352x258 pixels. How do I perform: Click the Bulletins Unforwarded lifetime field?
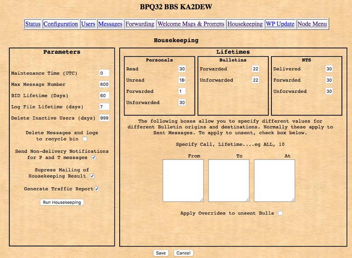tap(256, 80)
